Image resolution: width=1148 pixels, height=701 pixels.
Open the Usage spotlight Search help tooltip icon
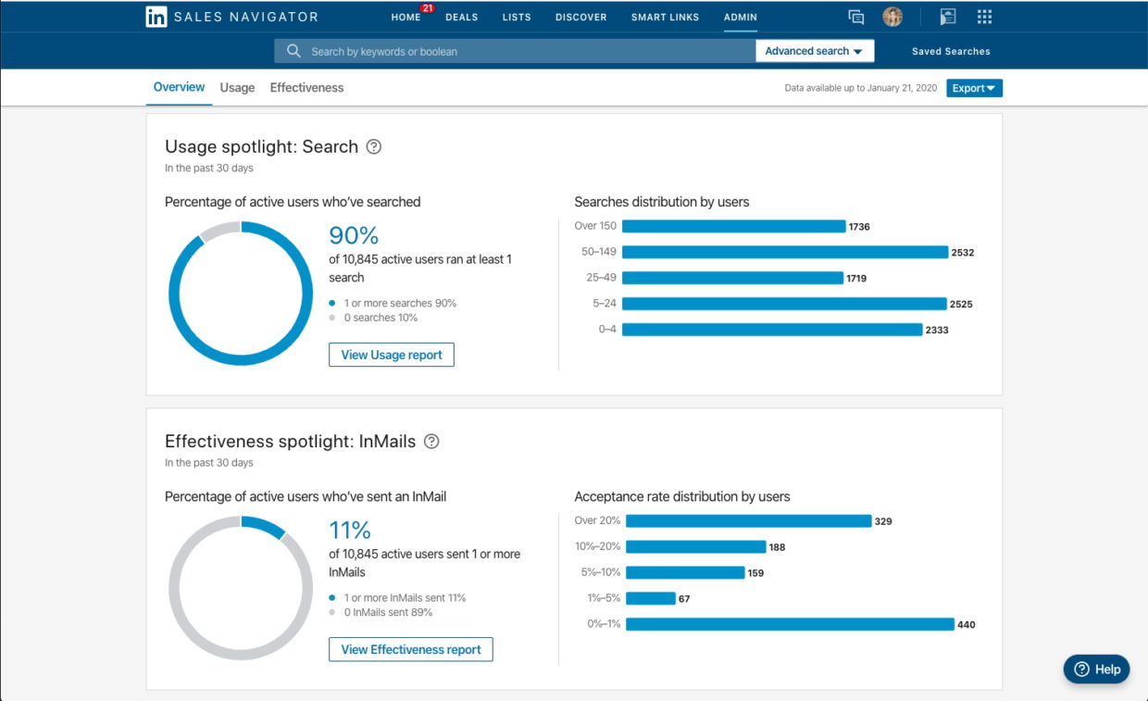click(374, 145)
